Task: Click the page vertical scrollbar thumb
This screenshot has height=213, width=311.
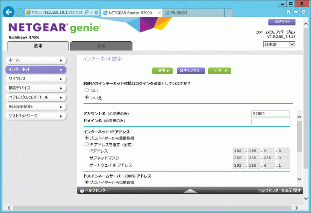Action: [299, 136]
